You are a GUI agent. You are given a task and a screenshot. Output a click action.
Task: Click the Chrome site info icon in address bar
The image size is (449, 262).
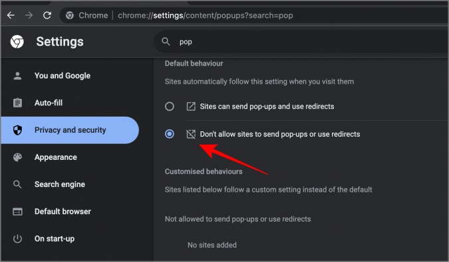[70, 15]
